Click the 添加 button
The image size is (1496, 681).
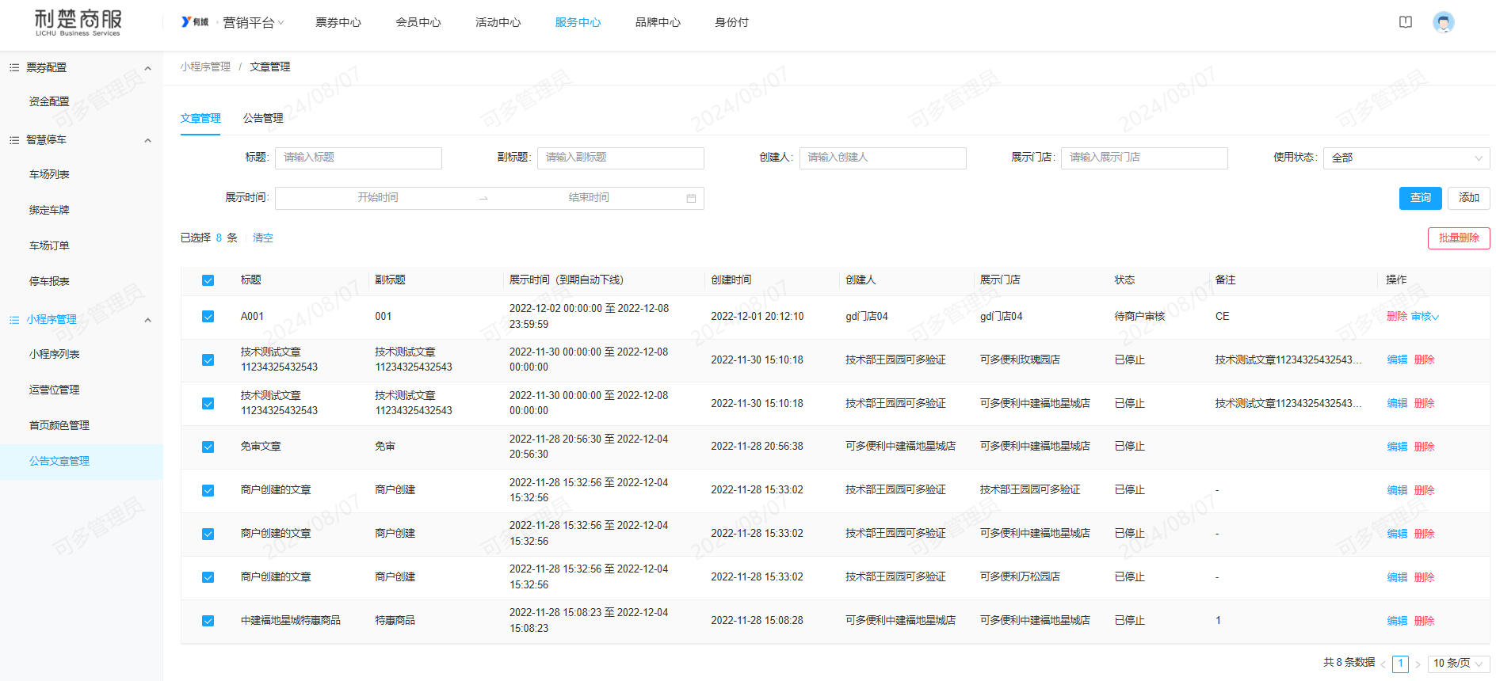click(x=1469, y=198)
